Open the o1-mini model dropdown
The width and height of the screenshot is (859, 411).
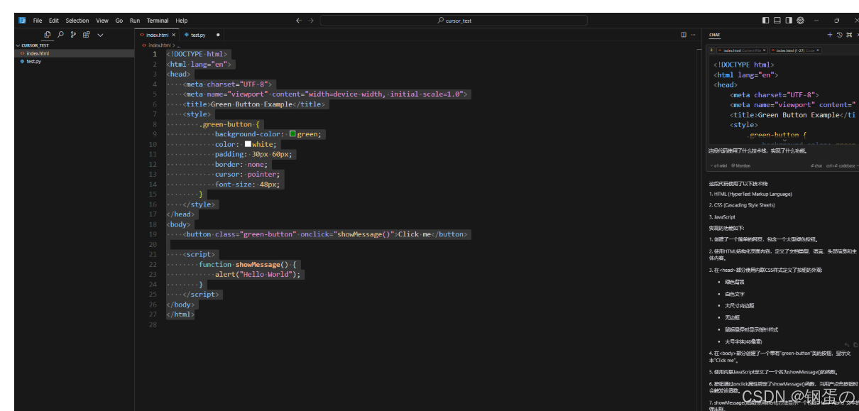point(719,165)
